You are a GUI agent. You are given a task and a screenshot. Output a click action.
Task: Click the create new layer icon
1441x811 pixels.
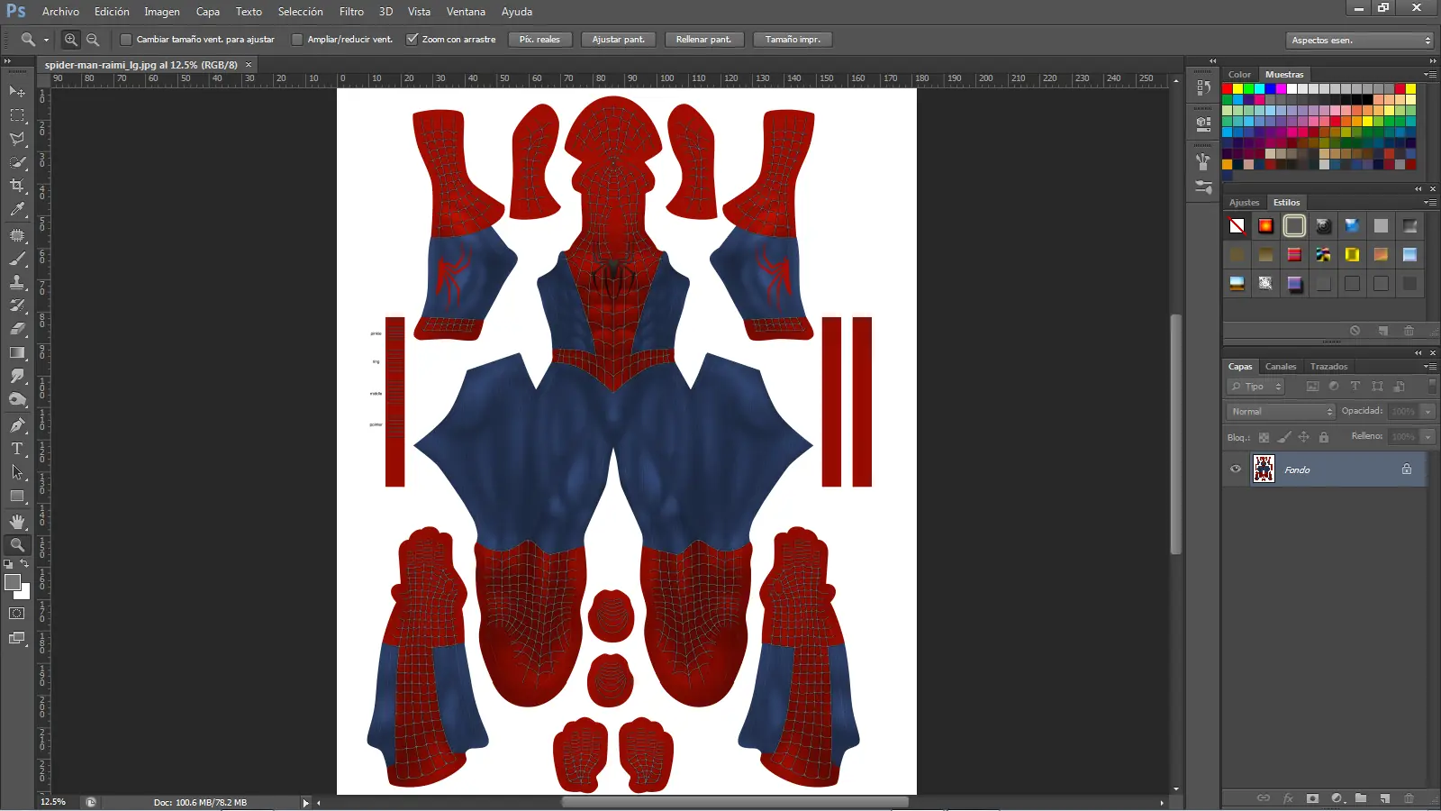tap(1385, 798)
